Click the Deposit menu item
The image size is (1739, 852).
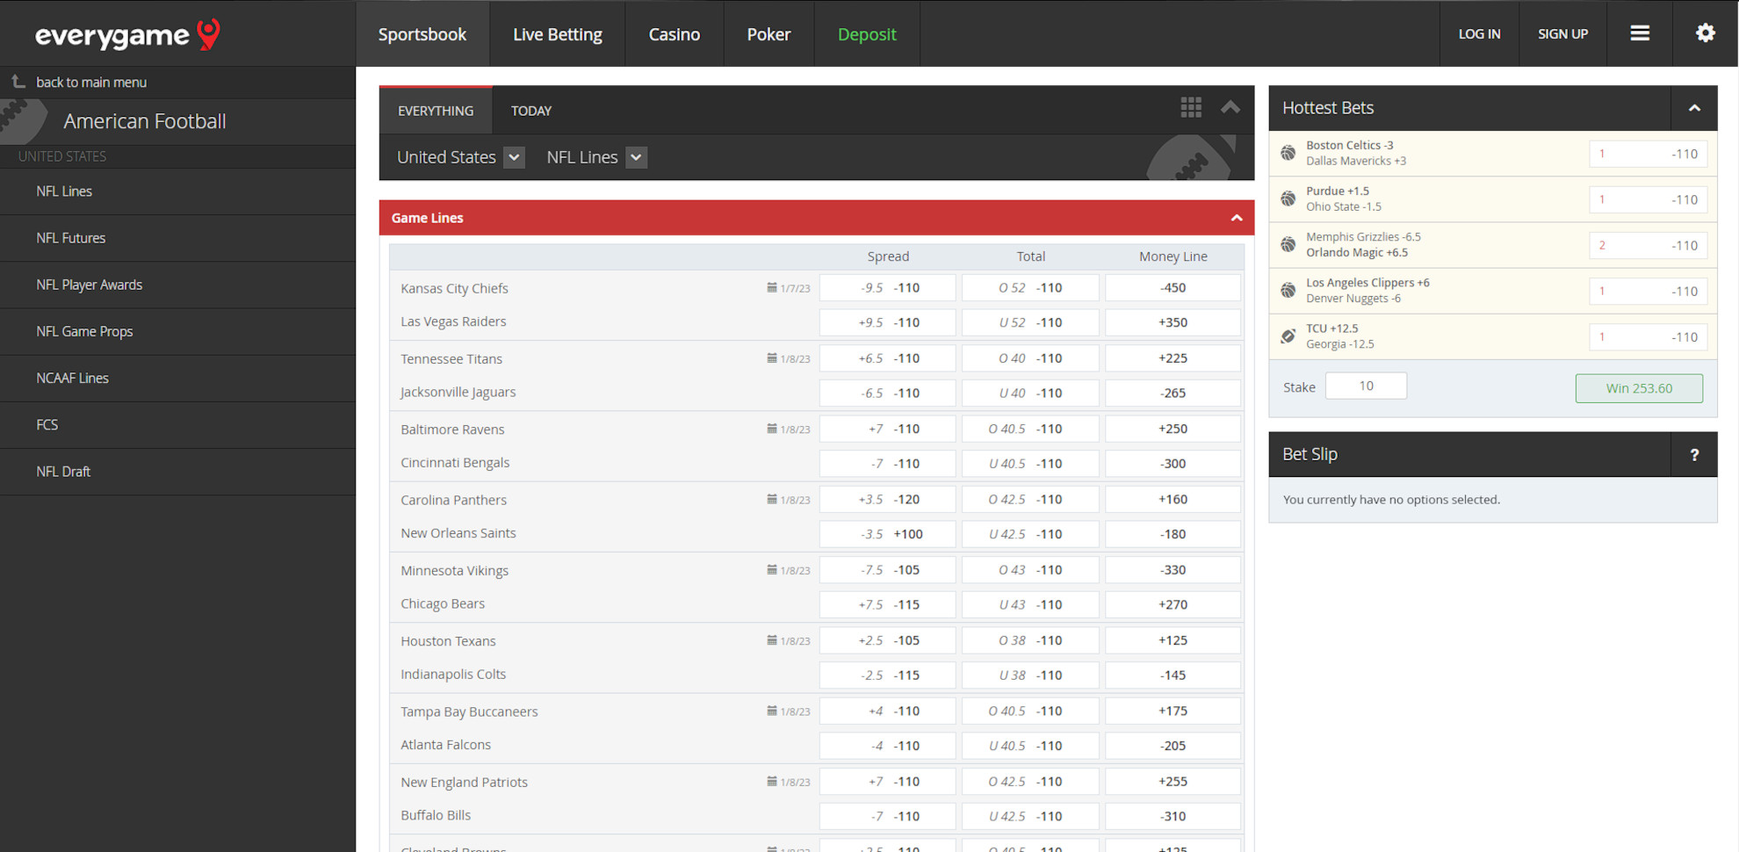(x=867, y=34)
